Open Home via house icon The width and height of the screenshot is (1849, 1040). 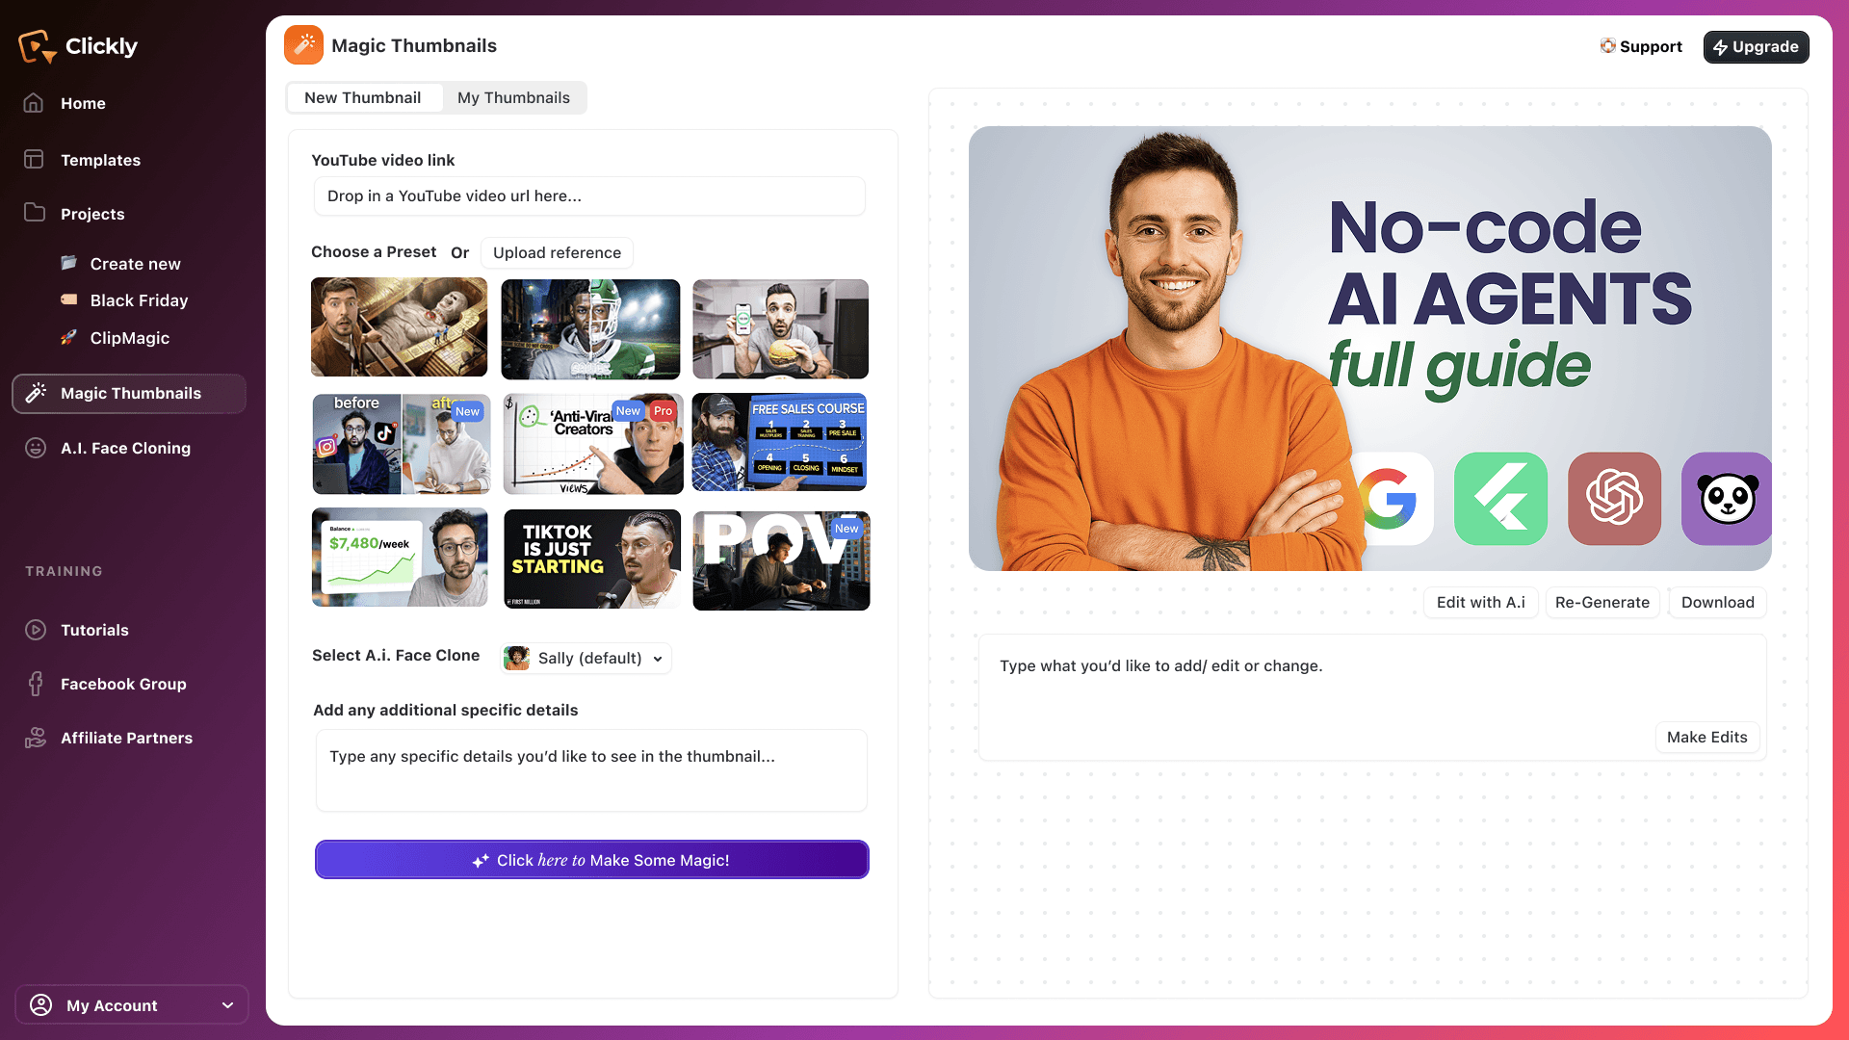click(34, 103)
